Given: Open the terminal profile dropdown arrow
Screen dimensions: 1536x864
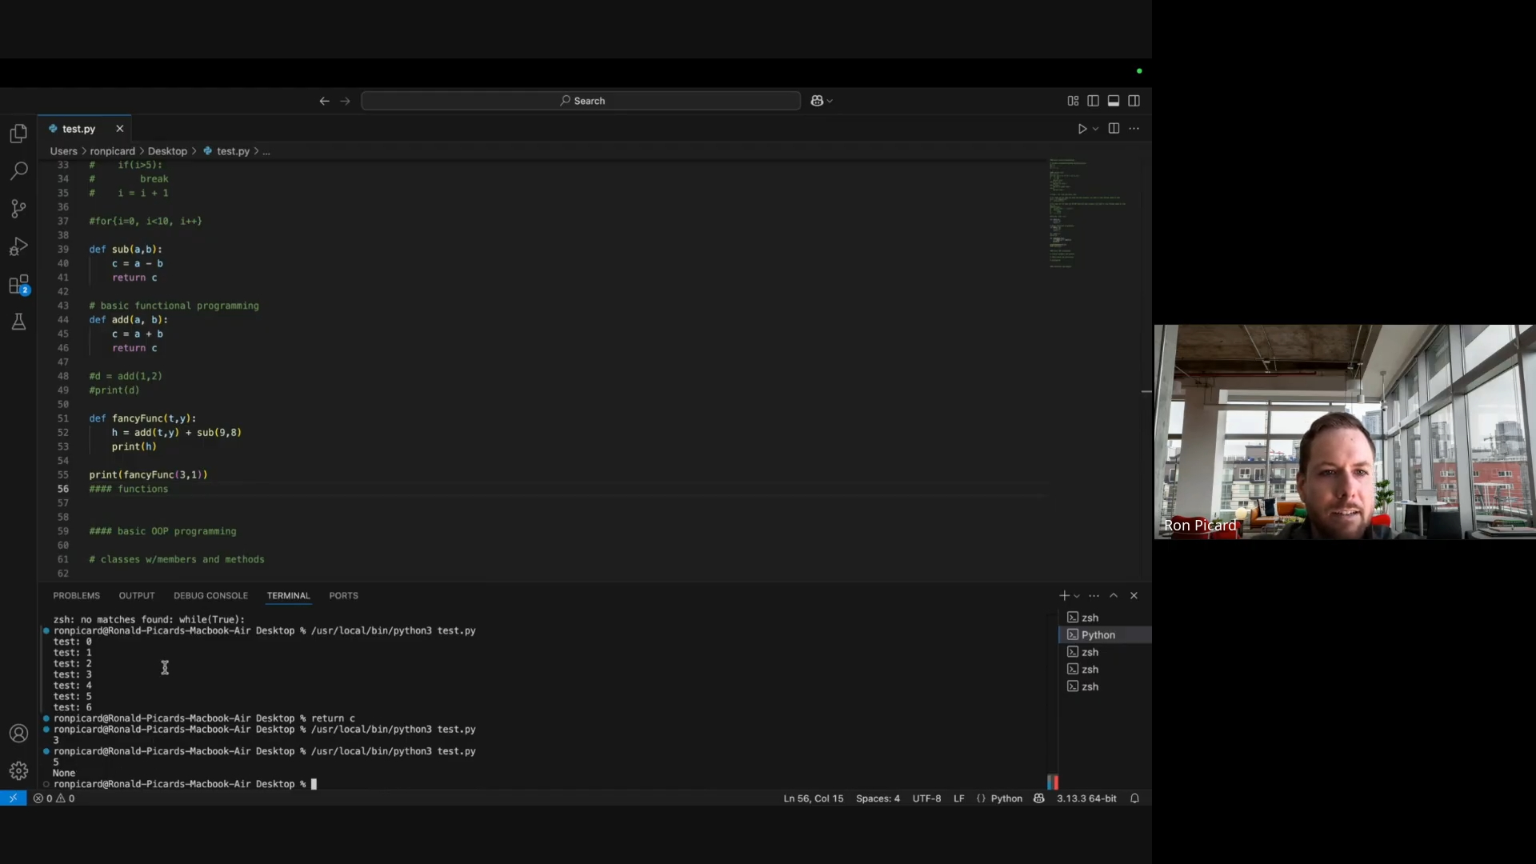Looking at the screenshot, I should point(1076,595).
